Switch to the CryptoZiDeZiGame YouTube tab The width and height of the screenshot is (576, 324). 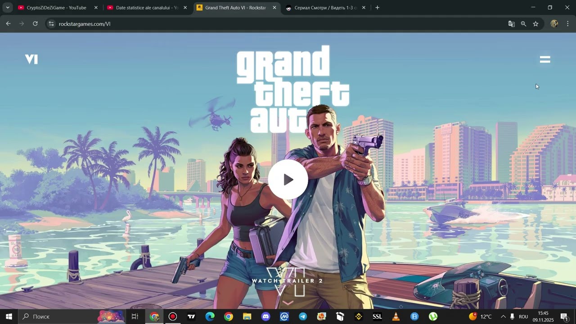tap(56, 8)
